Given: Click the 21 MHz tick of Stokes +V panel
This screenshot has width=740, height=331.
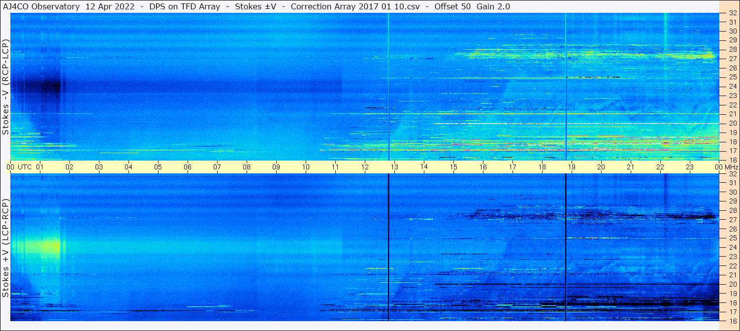Looking at the screenshot, I should point(732,275).
